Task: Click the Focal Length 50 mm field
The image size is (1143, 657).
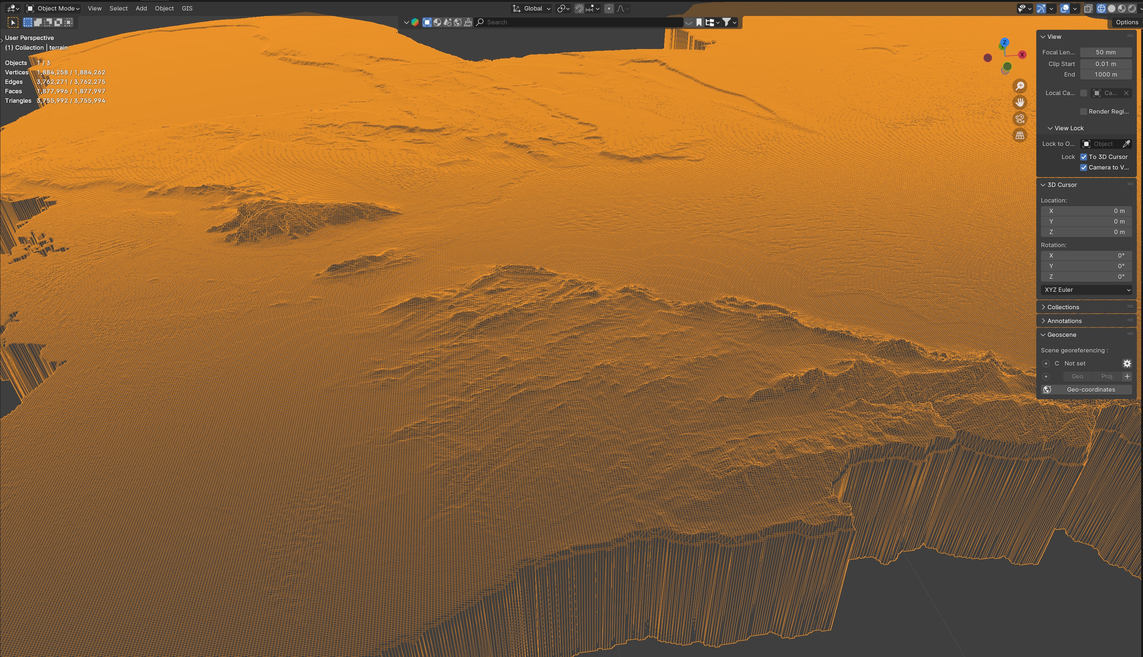Action: [1105, 52]
